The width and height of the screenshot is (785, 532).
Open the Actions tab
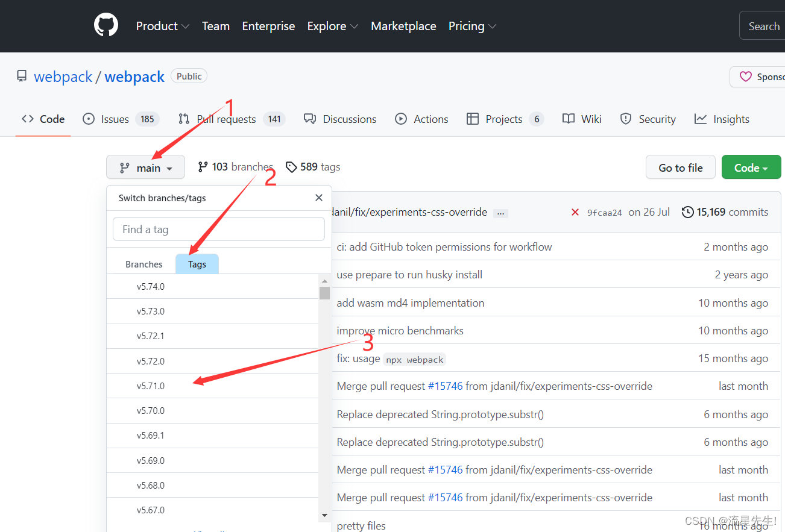[422, 119]
